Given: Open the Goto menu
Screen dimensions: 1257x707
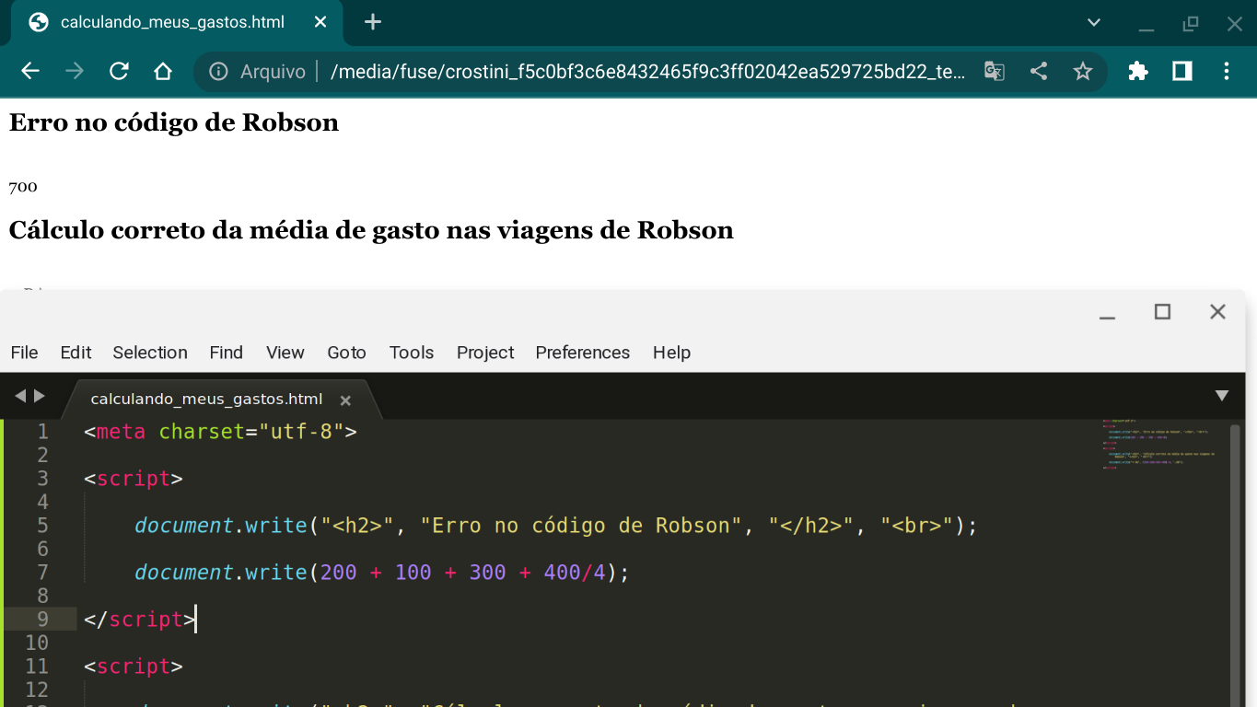Looking at the screenshot, I should tap(346, 353).
